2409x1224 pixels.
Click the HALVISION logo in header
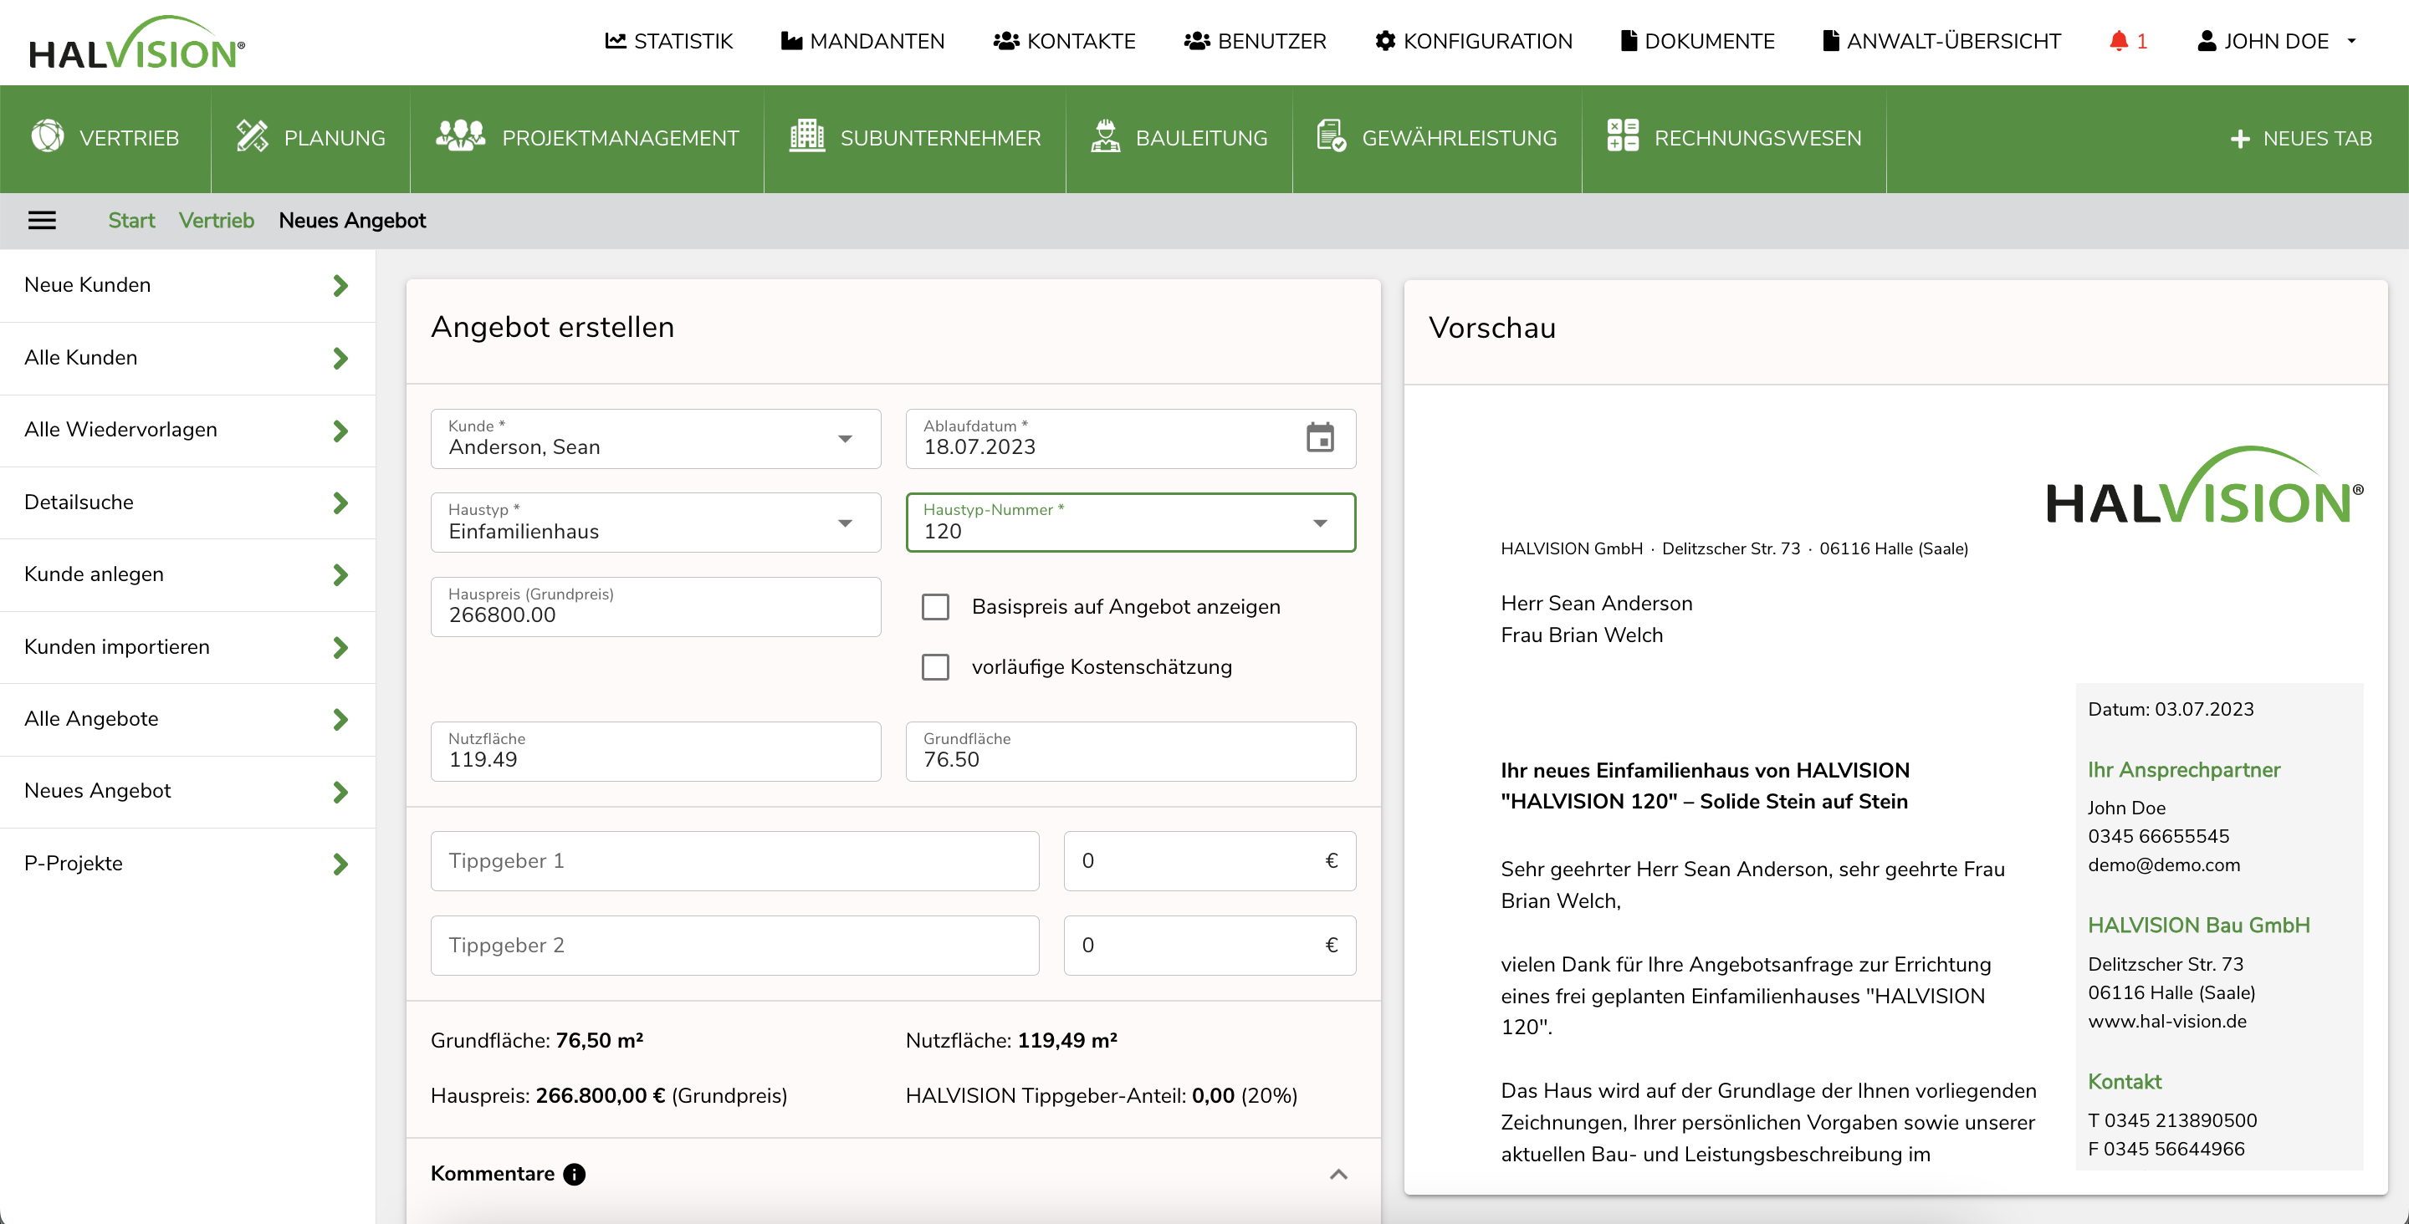(137, 43)
